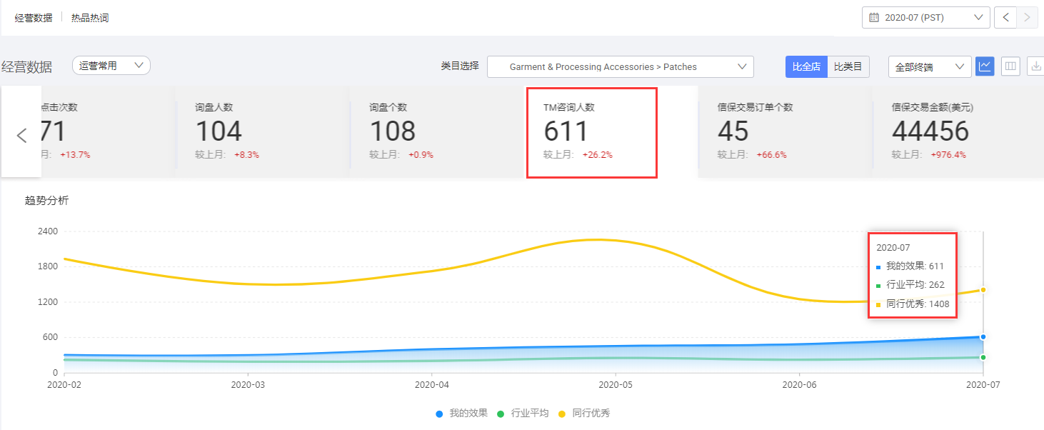Switch comparison mode to 比类目
The image size is (1044, 430).
[x=848, y=66]
